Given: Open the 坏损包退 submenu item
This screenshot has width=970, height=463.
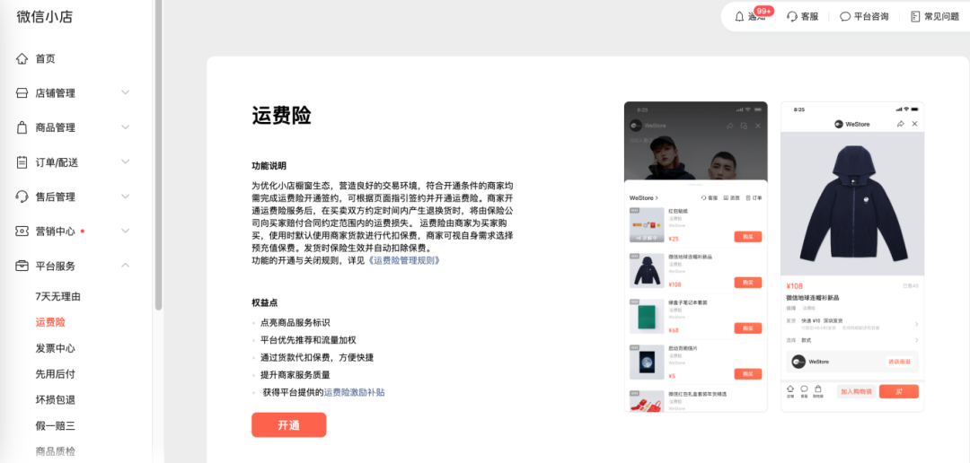Looking at the screenshot, I should point(56,400).
